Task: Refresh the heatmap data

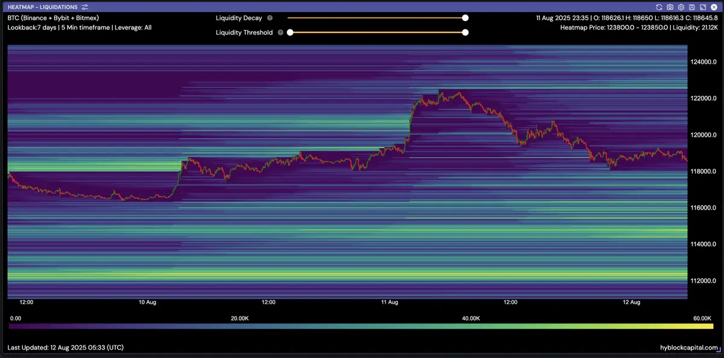Action: (659, 7)
